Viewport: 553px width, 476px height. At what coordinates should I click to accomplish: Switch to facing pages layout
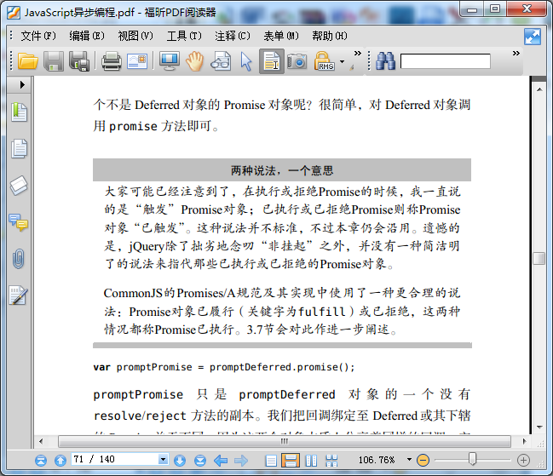[x=311, y=461]
